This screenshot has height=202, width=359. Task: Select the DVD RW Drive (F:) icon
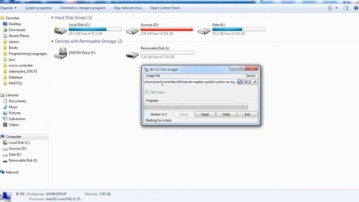pyautogui.click(x=61, y=53)
